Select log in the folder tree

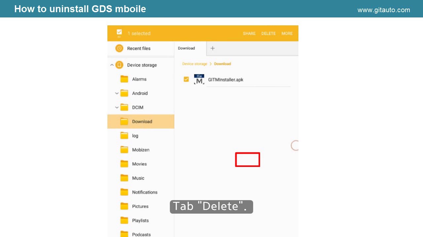(135, 136)
